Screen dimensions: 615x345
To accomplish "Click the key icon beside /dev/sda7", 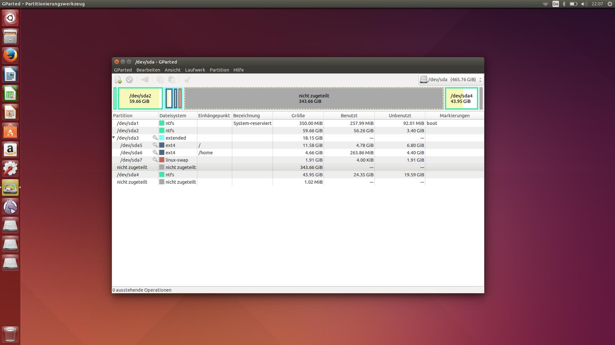I will point(155,160).
